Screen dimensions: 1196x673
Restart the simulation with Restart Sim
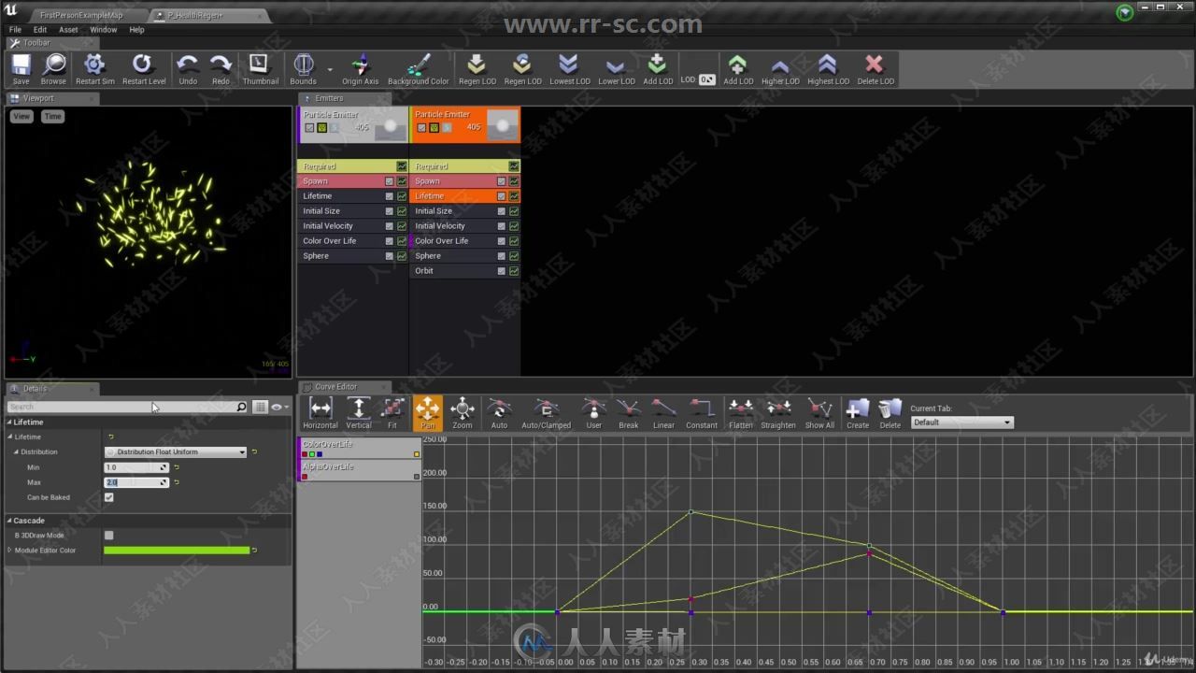[x=94, y=69]
